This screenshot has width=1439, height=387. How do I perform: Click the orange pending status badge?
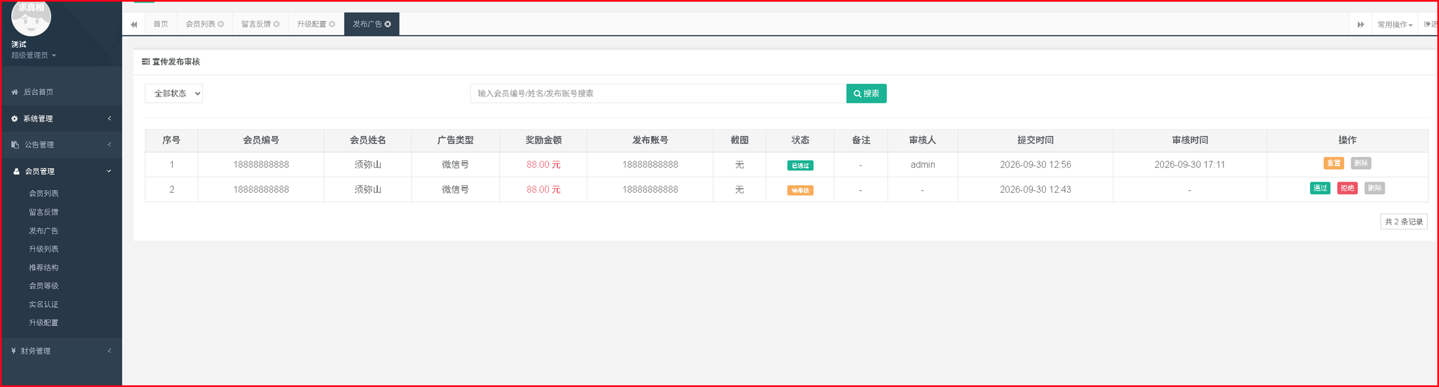click(x=800, y=190)
